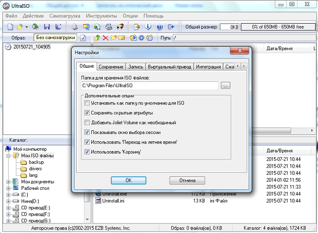The width and height of the screenshot is (318, 233).
Task: Uncheck 'Сохранять скрытые атрибуты' option
Action: click(x=87, y=113)
